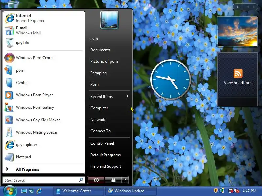Click the power button in the Start menu
Screen dimensions: 262x196
(96, 180)
